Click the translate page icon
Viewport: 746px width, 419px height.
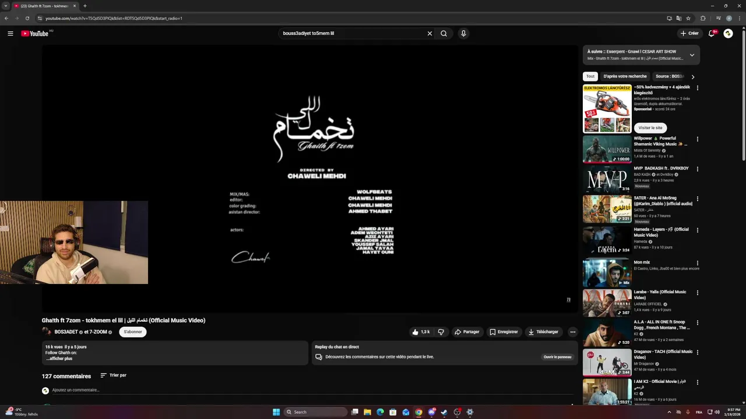[x=679, y=18]
